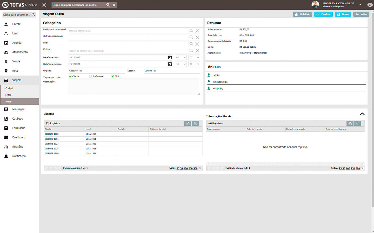Select Listar under the Viagem menu
The height and width of the screenshot is (233, 374).
pos(8,95)
